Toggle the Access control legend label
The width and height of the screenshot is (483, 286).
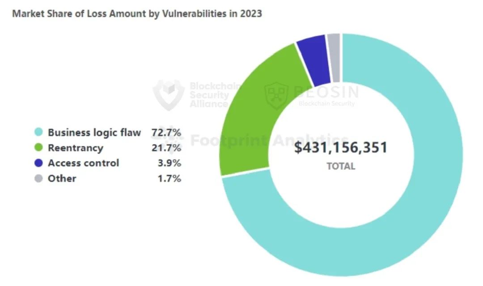[x=83, y=163]
